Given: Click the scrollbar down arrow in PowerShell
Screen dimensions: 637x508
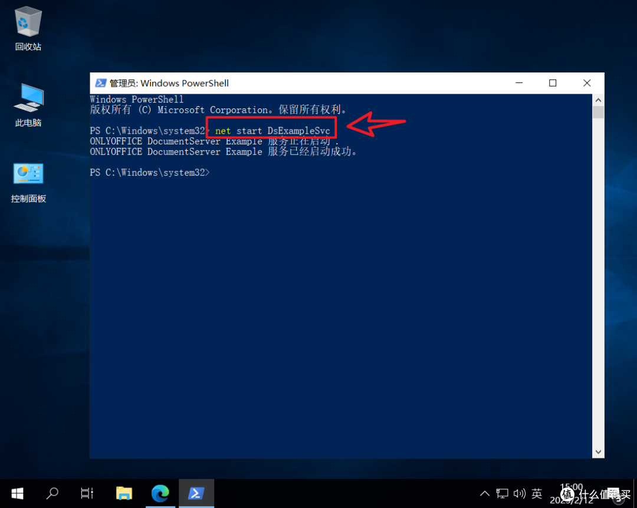Looking at the screenshot, I should point(598,452).
